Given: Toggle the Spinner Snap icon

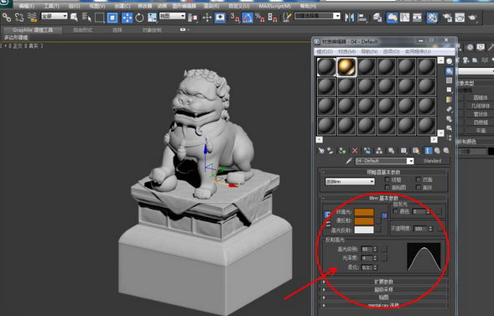Looking at the screenshot, I should pos(273,18).
